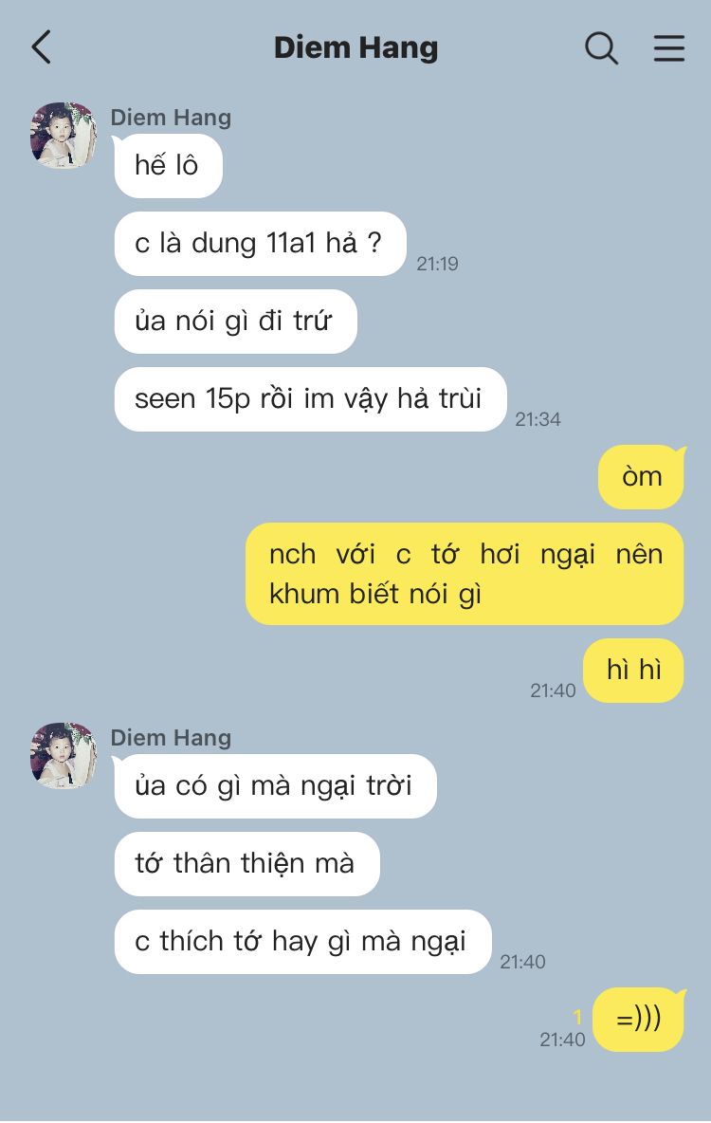This screenshot has width=711, height=1123.
Task: Open search with the magnifying glass icon
Action: (x=601, y=48)
